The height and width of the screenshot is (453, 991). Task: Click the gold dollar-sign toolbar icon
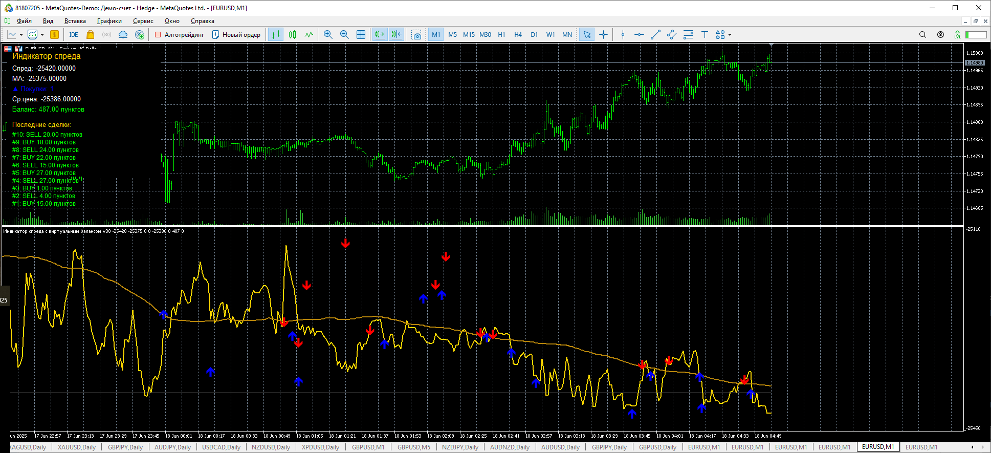coord(54,35)
